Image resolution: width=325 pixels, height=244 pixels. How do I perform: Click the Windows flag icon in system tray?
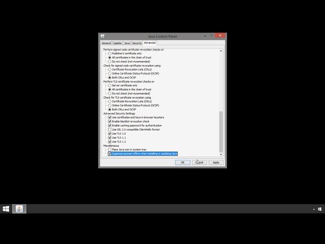pos(319,209)
